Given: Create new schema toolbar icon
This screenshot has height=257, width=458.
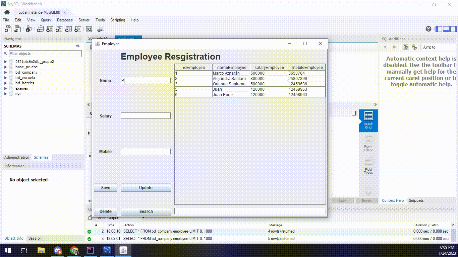Looking at the screenshot, I should click(40, 29).
